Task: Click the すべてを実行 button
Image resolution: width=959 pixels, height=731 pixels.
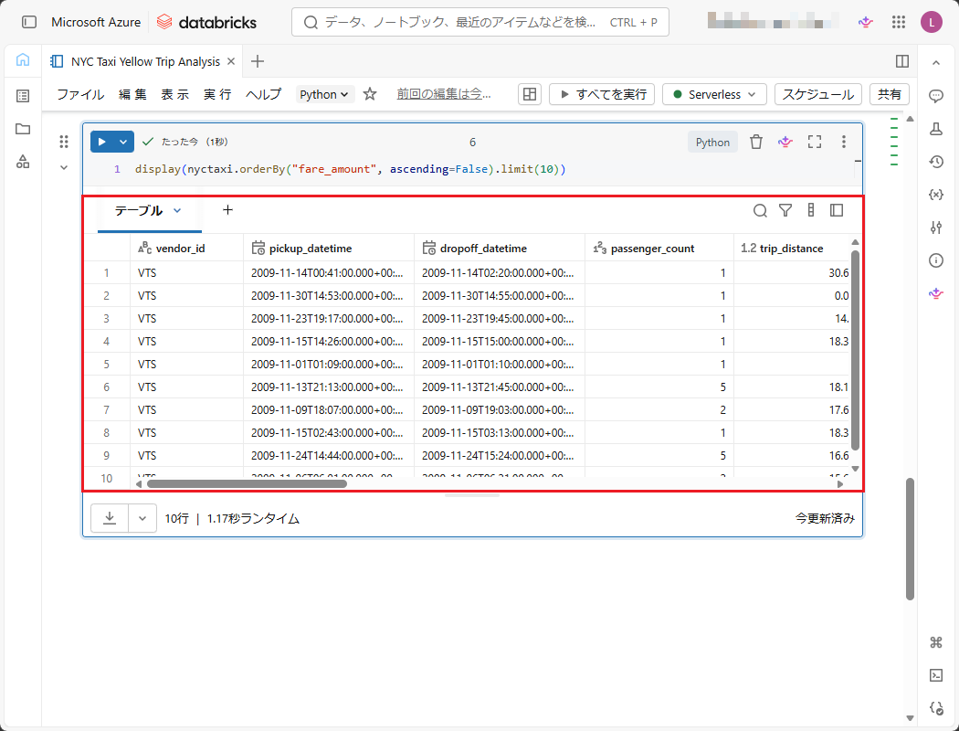Action: point(602,94)
